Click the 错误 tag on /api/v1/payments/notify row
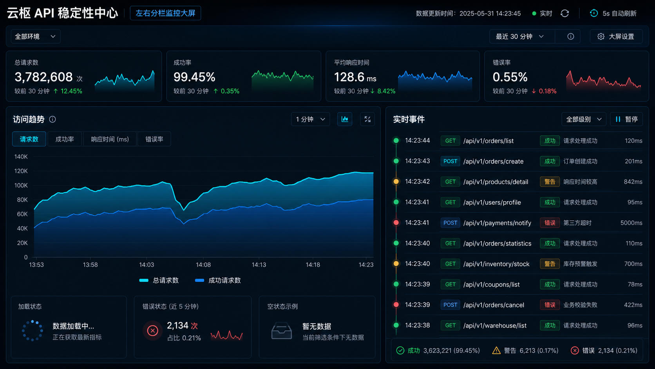 tap(550, 223)
